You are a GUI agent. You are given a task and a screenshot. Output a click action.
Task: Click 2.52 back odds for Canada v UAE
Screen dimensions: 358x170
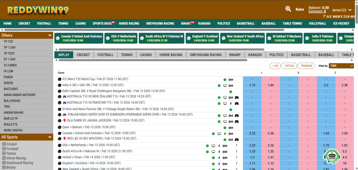click(252, 133)
